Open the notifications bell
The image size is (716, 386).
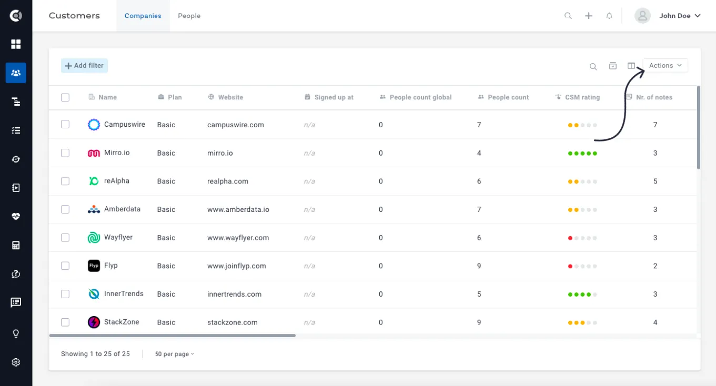[609, 16]
